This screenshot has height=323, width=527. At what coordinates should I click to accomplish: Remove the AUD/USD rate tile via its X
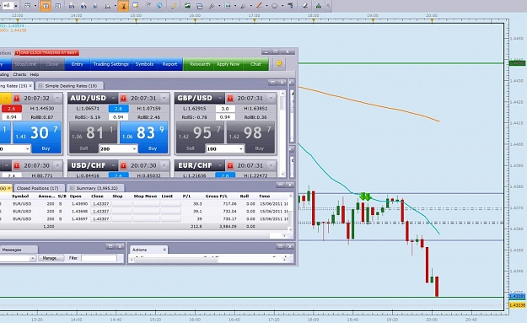click(164, 98)
